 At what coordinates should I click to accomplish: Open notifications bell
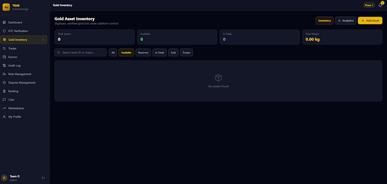pos(380,5)
